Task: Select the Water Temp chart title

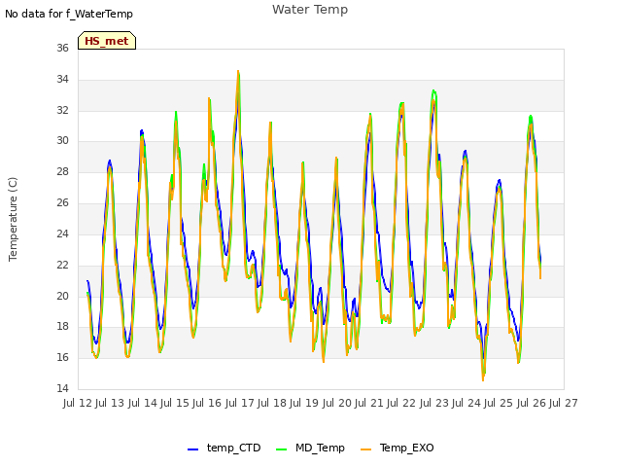Action: 310,10
